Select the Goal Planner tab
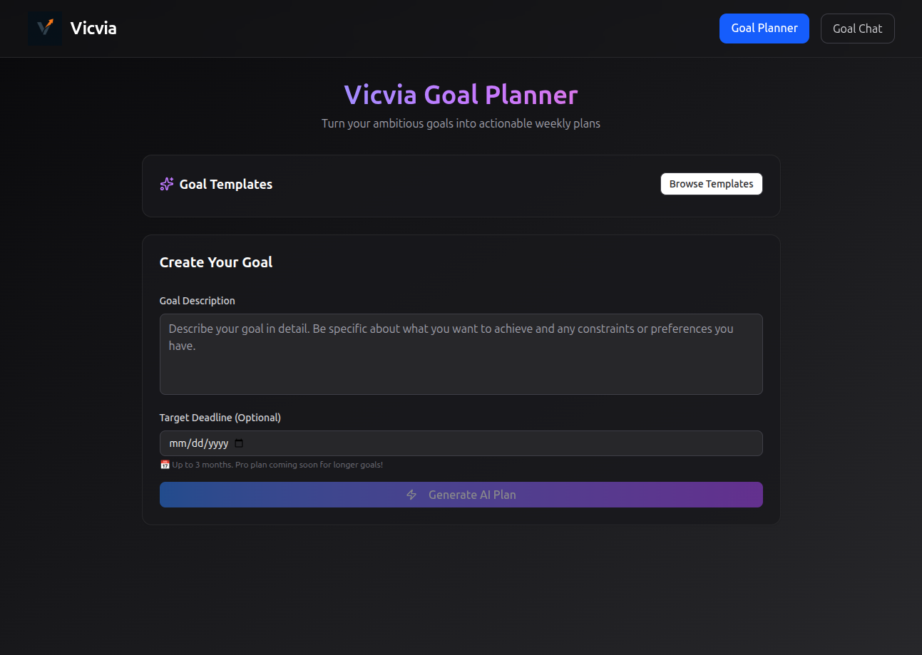The height and width of the screenshot is (655, 922). click(x=764, y=28)
